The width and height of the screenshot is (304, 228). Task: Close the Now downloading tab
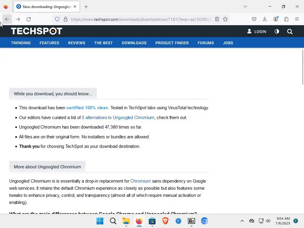75,7
